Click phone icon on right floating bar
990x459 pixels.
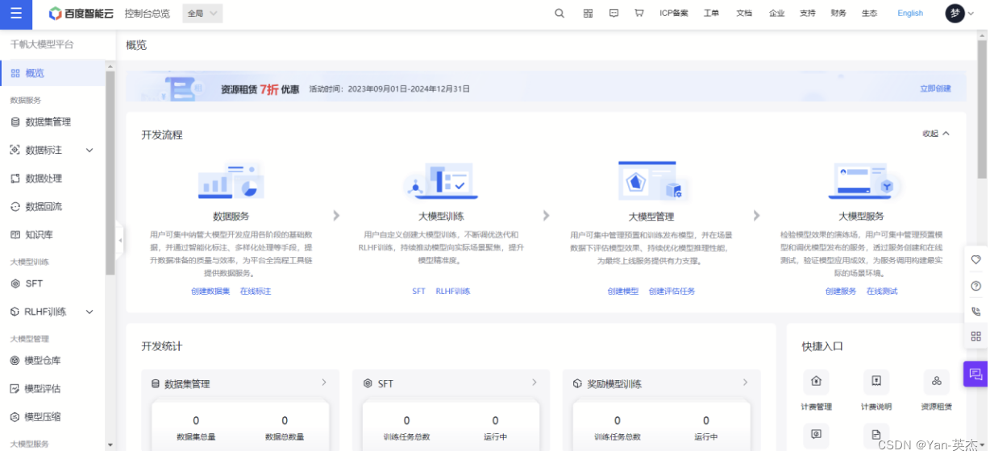point(976,311)
